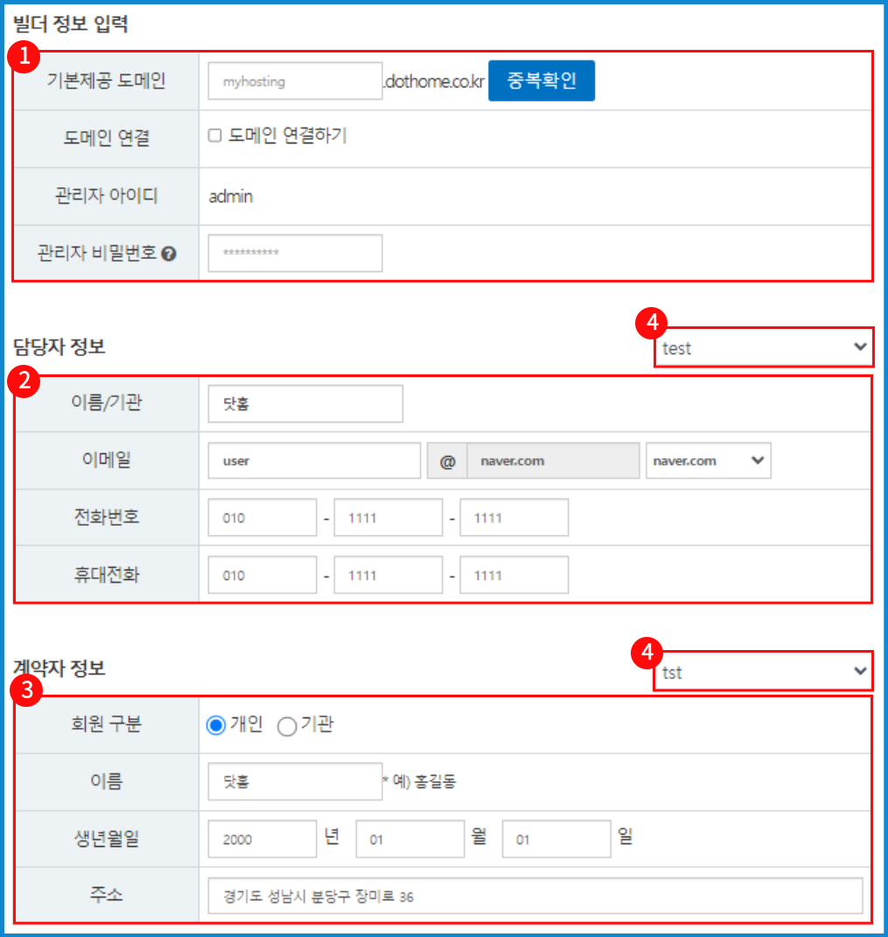Click the first 전화번호 field with 010
The width and height of the screenshot is (888, 937).
tap(262, 518)
